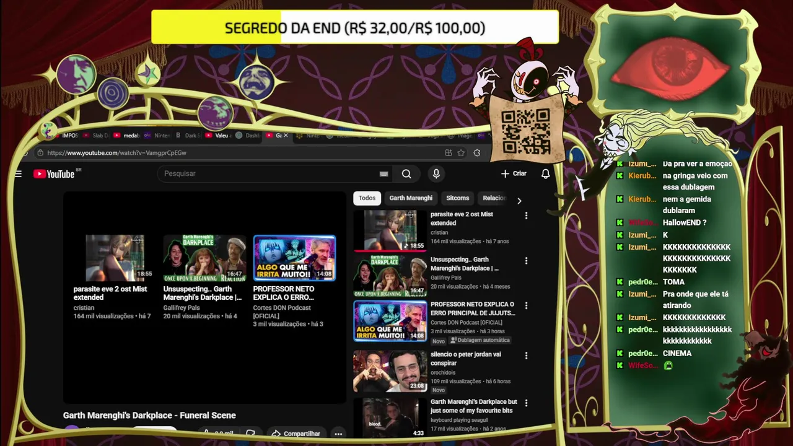The height and width of the screenshot is (446, 793).
Task: Close the active Ga YouTube tab
Action: (x=286, y=135)
